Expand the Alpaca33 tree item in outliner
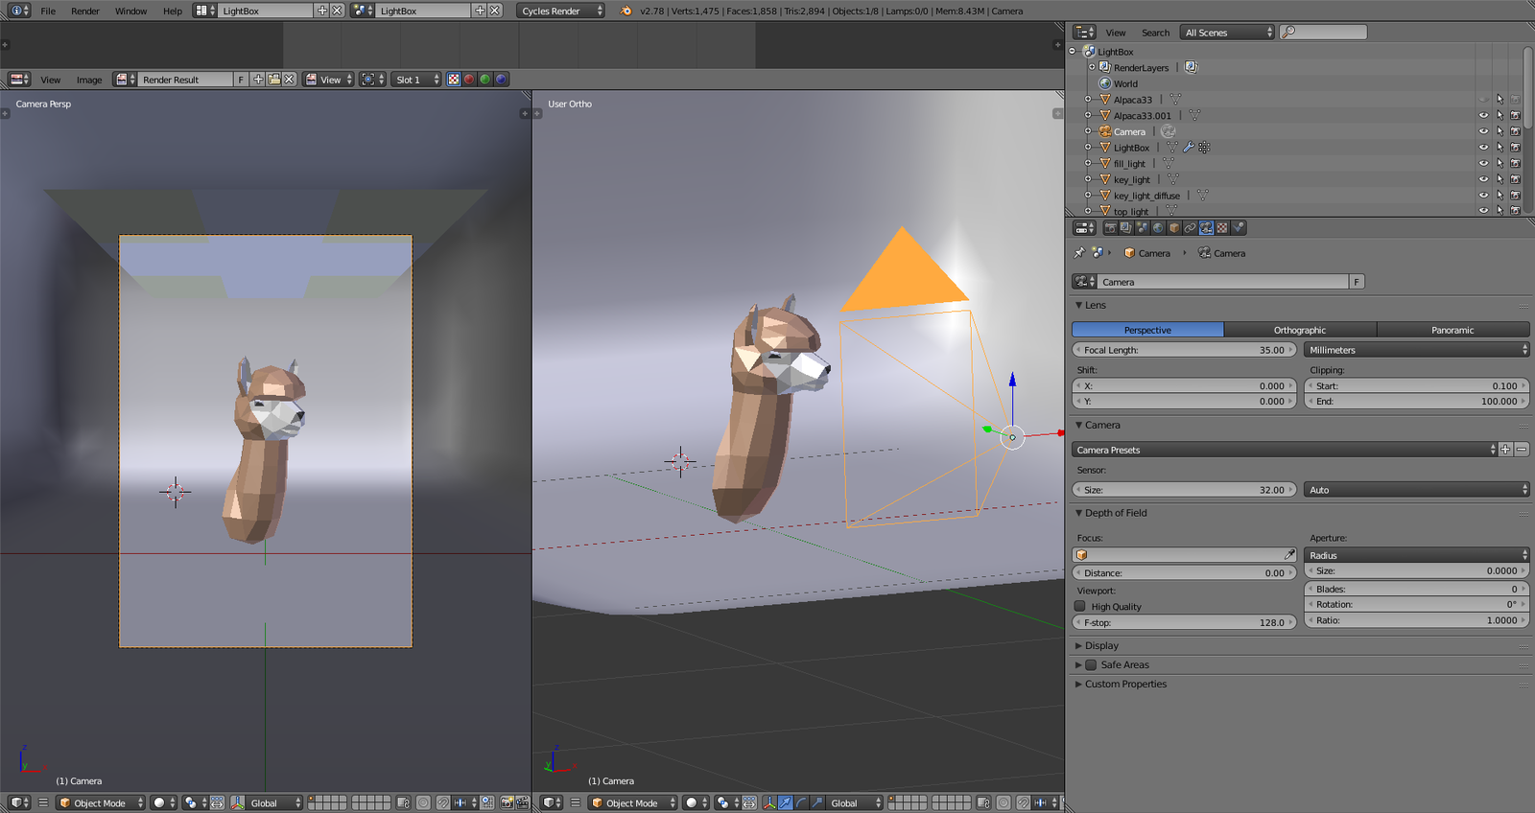The height and width of the screenshot is (813, 1535). [x=1088, y=99]
